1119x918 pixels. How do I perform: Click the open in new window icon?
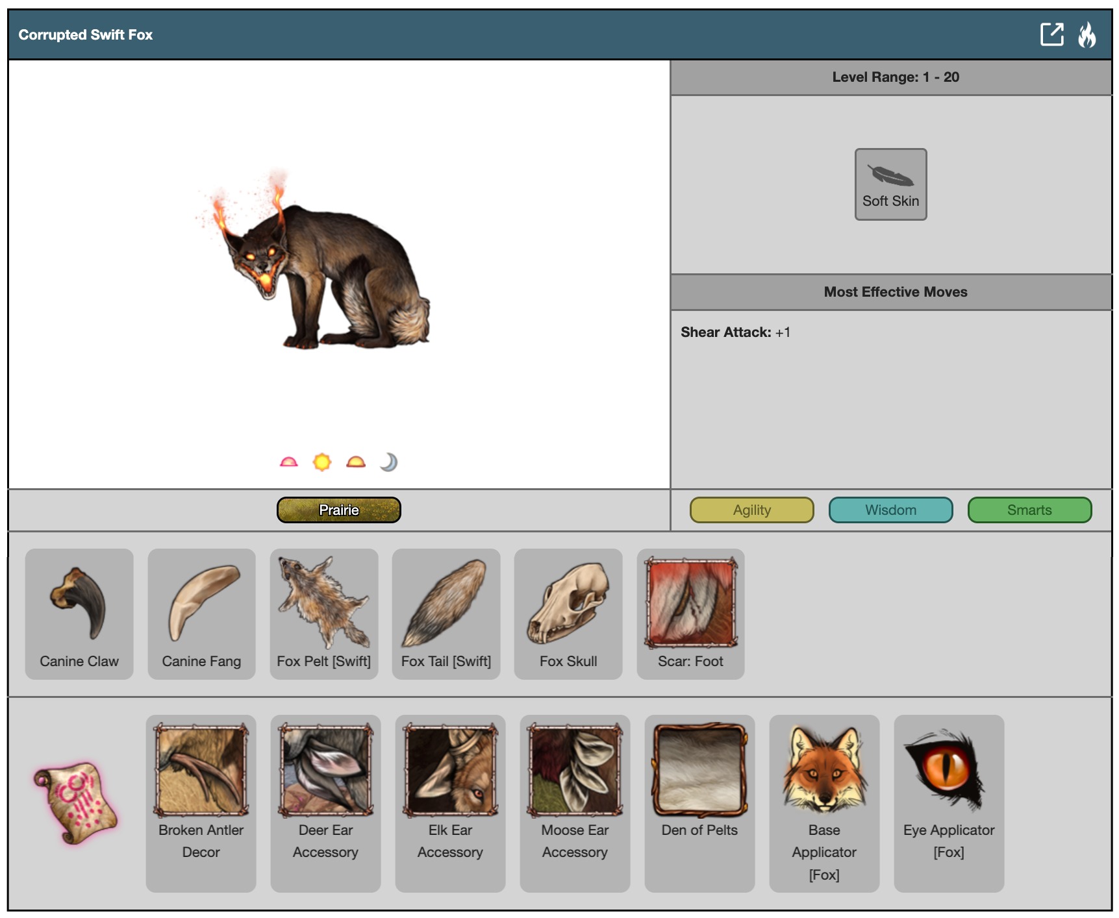pos(1051,34)
